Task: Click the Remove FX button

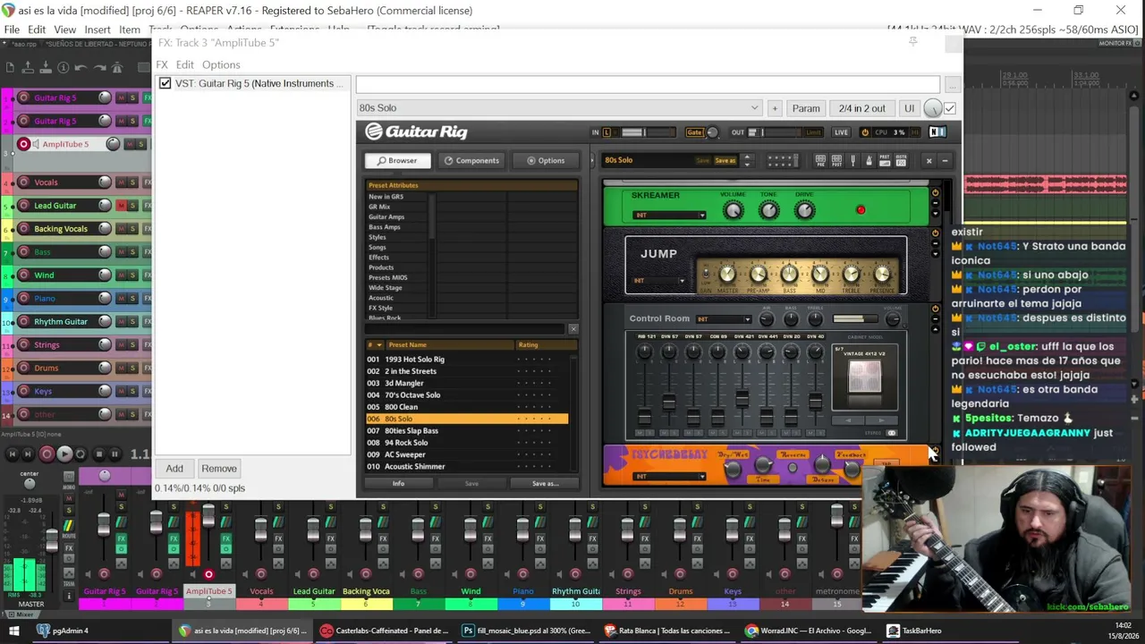Action: point(219,469)
